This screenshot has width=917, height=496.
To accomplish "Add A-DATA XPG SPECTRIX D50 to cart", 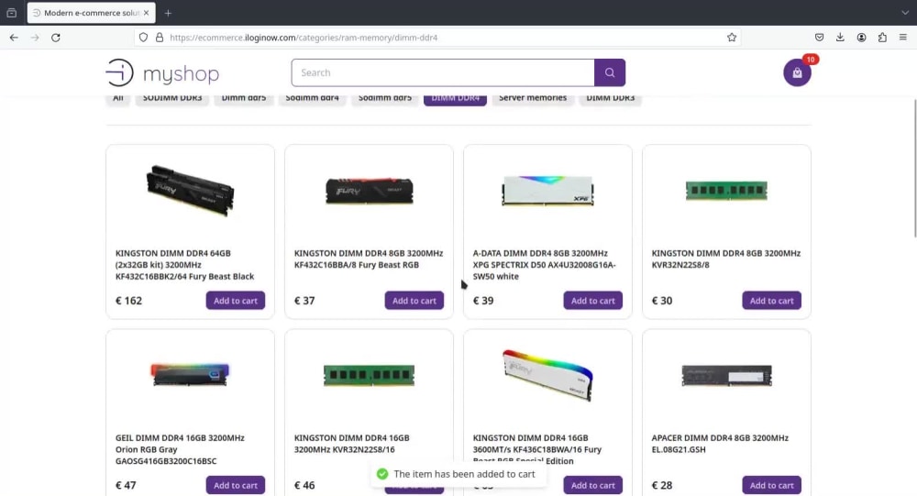I will [593, 301].
